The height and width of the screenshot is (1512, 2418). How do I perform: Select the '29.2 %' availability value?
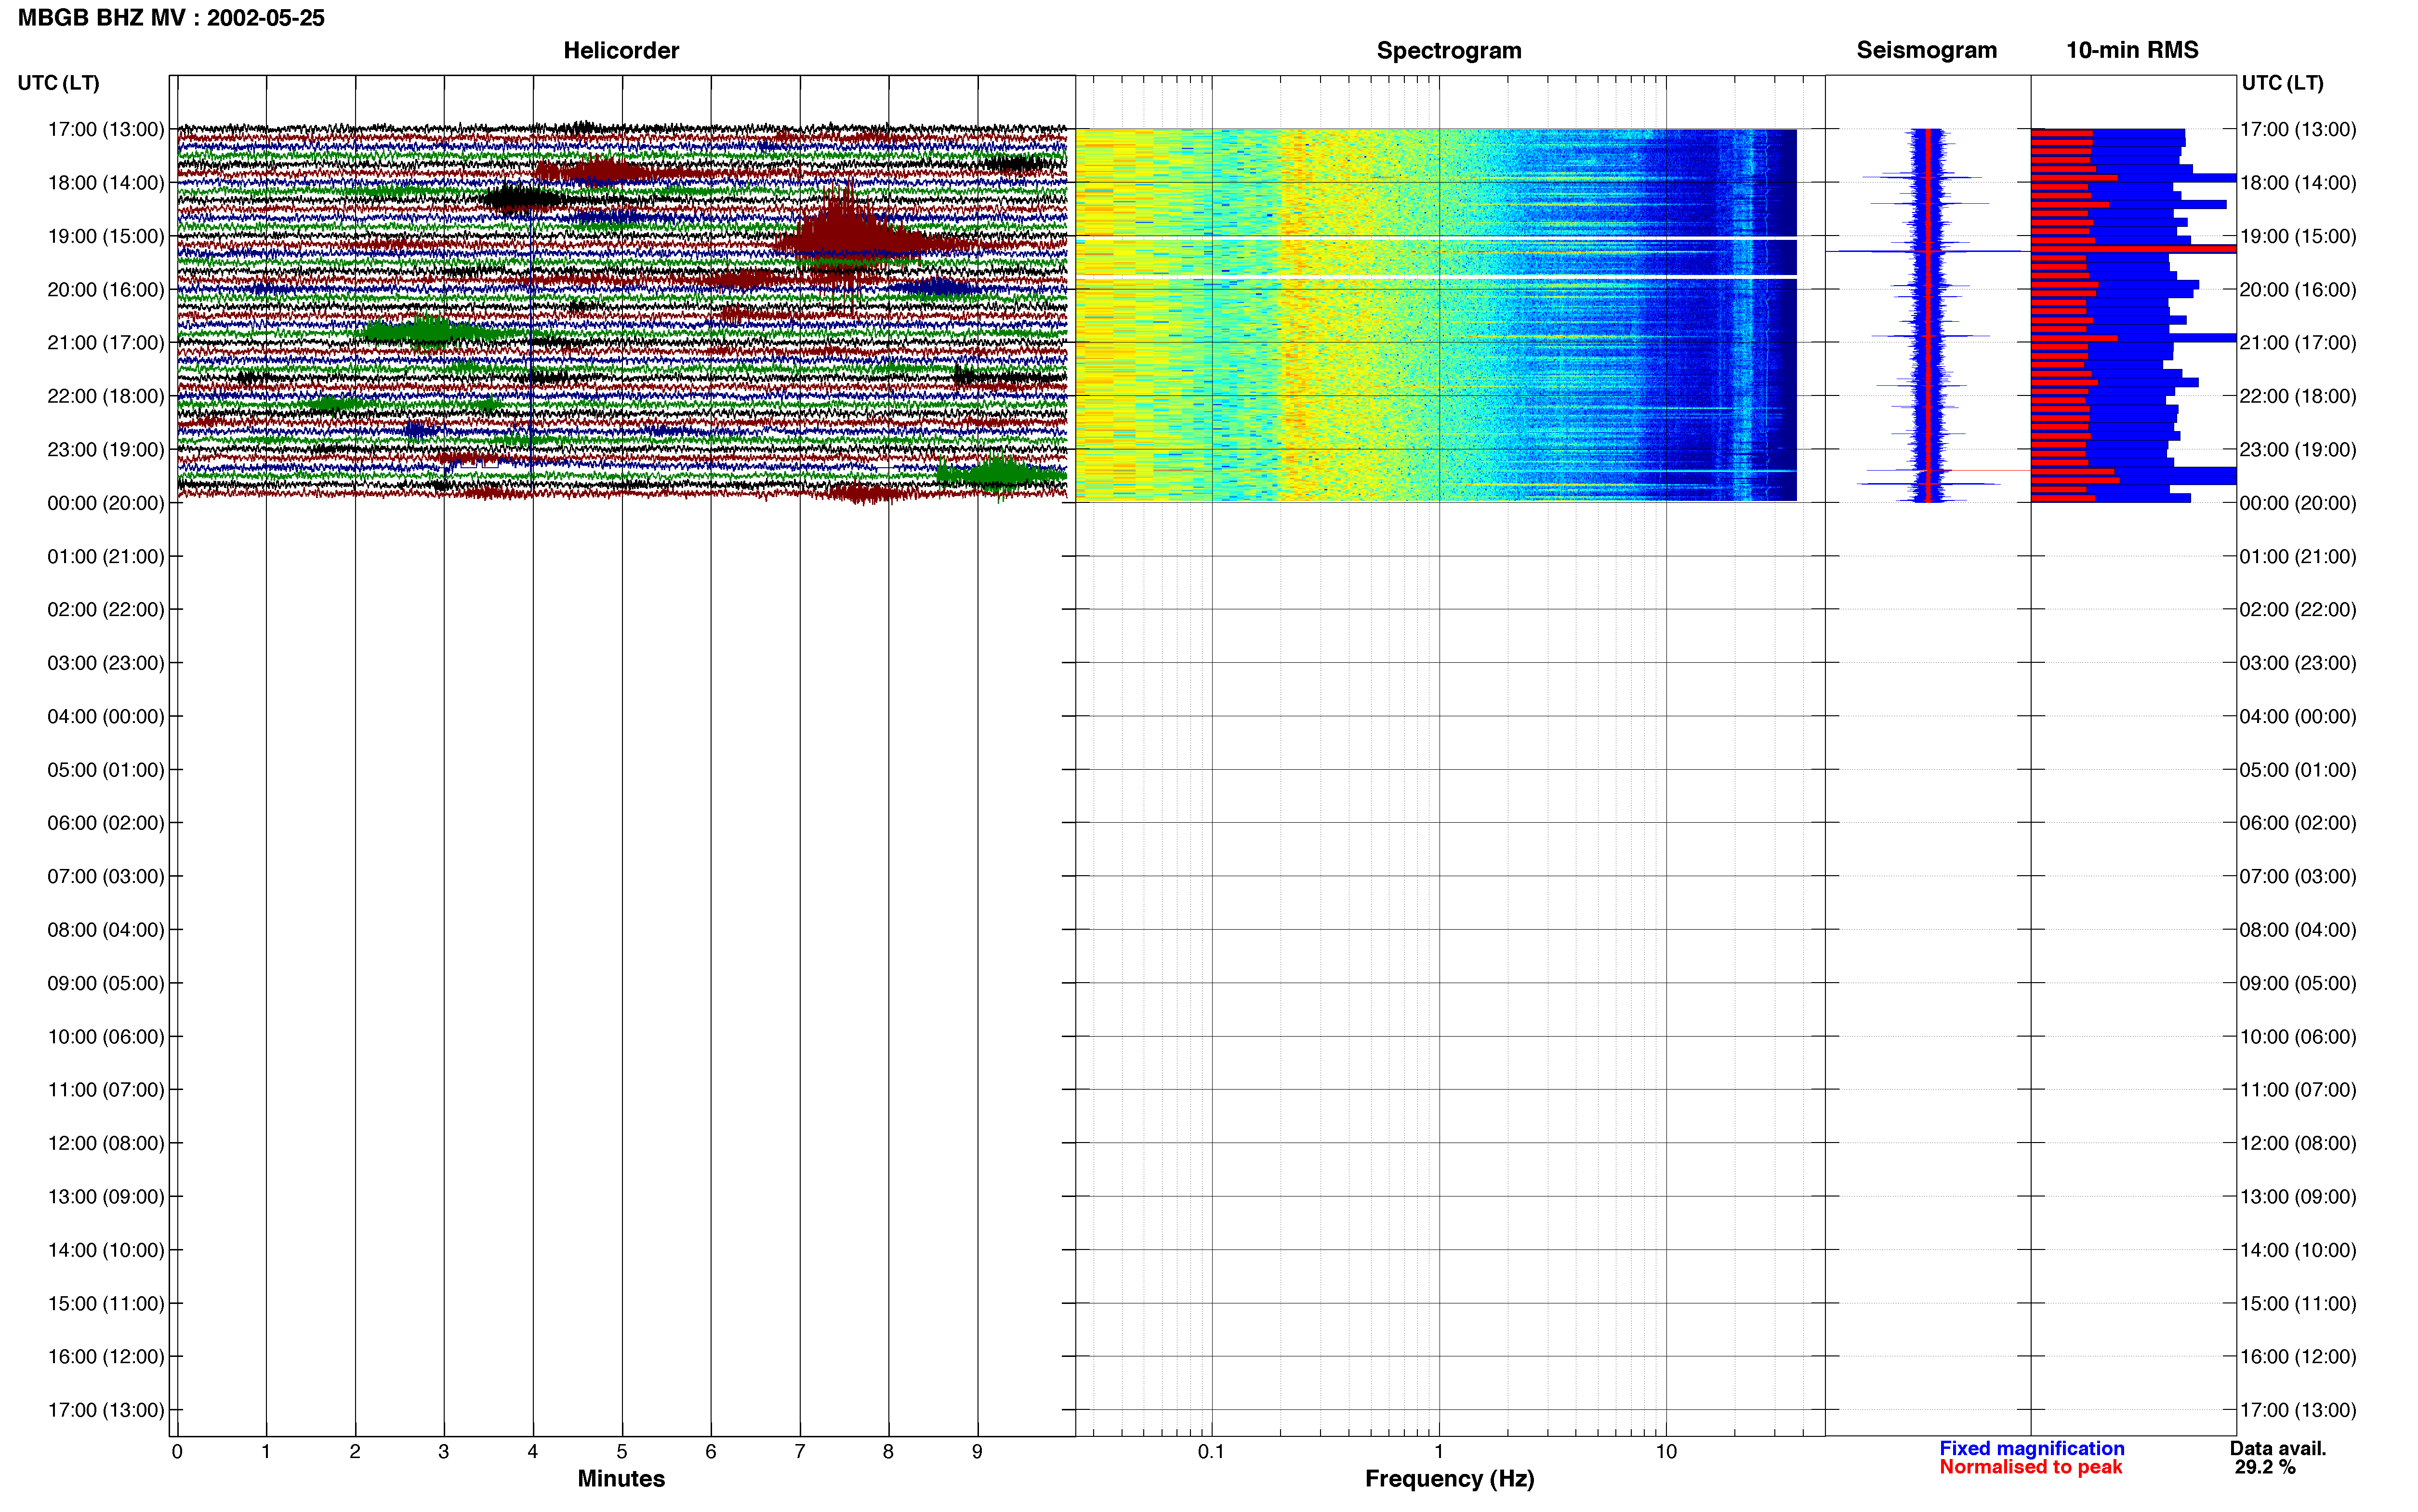coord(2265,1467)
